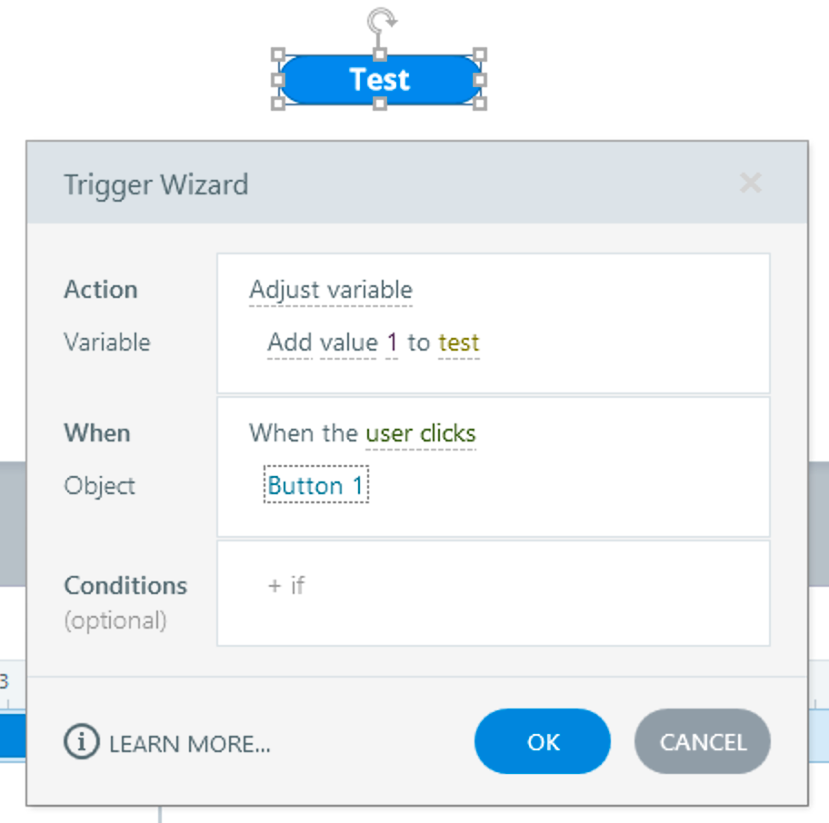829x823 pixels.
Task: Click the info icon beside Learn More
Action: pos(81,742)
